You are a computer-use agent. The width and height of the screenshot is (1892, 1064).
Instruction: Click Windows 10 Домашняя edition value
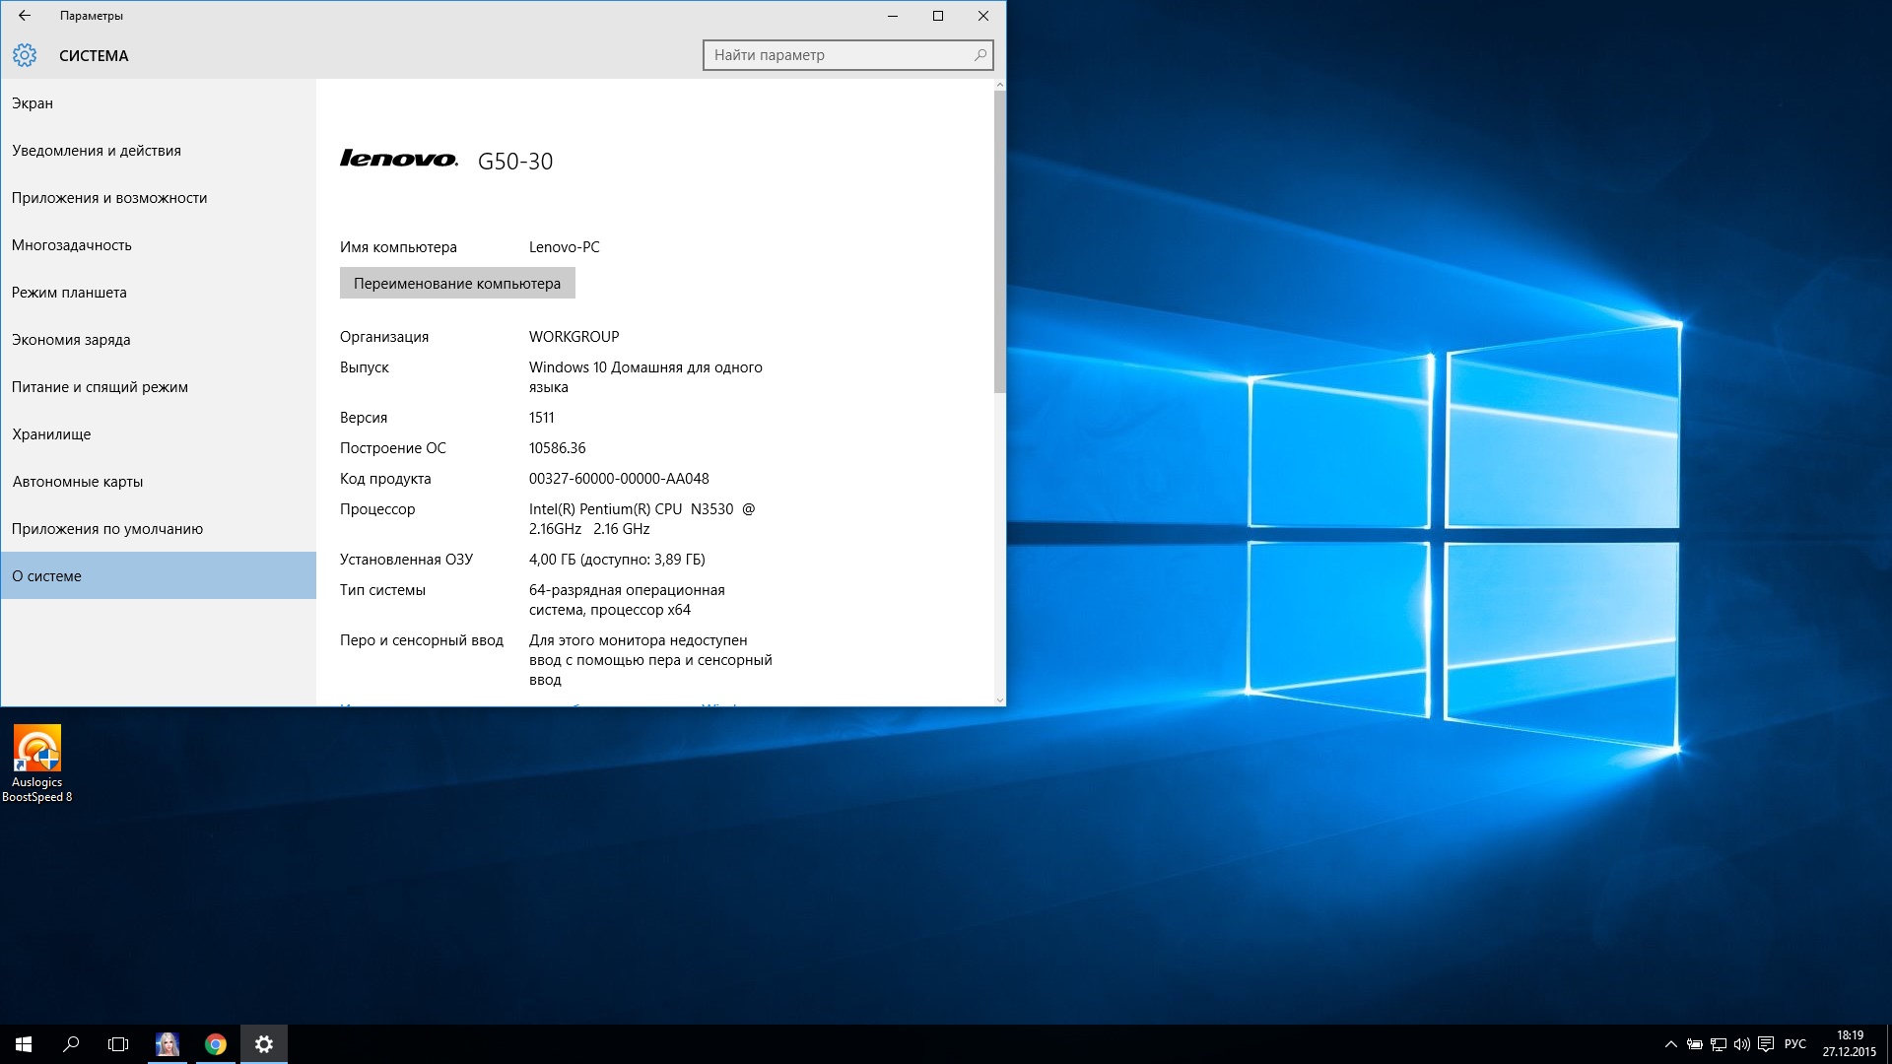tap(645, 377)
